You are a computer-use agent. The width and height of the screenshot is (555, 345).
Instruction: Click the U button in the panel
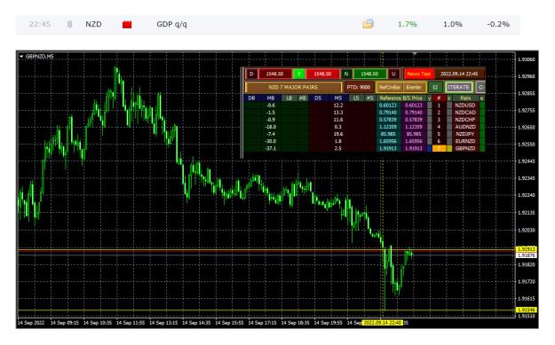point(393,74)
